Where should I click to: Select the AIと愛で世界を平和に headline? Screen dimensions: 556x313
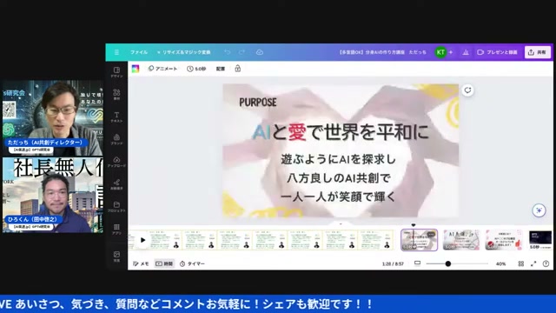click(340, 132)
